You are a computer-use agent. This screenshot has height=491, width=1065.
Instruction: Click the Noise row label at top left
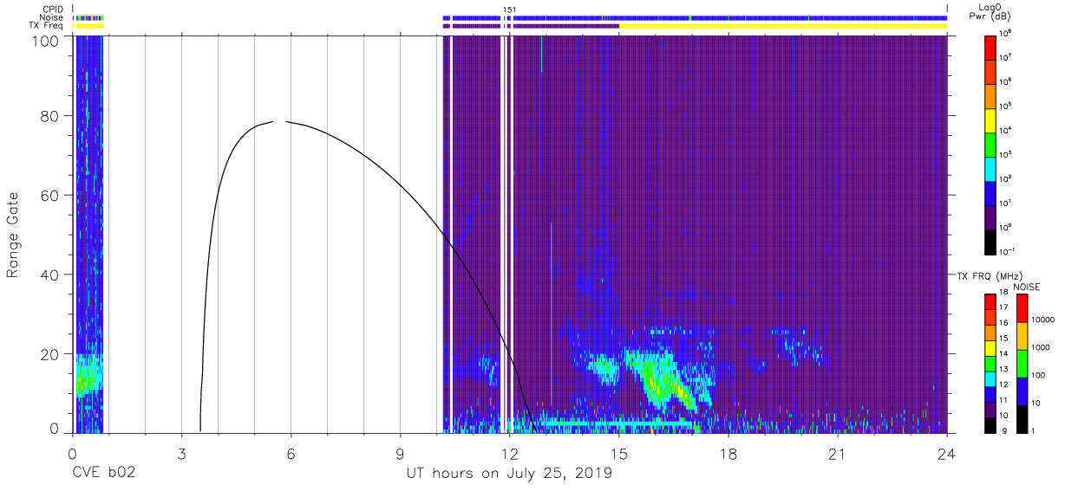coord(51,17)
